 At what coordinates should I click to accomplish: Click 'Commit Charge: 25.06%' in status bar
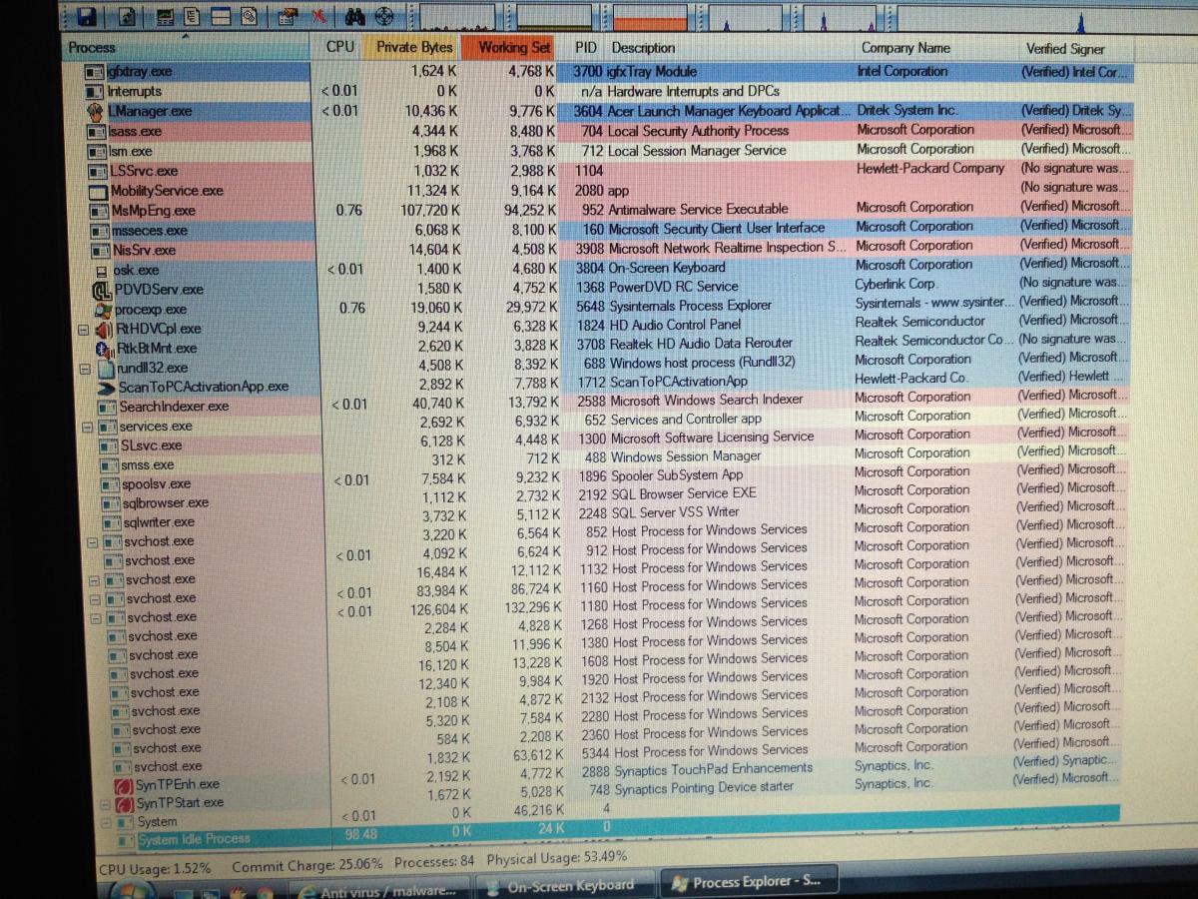pos(306,865)
